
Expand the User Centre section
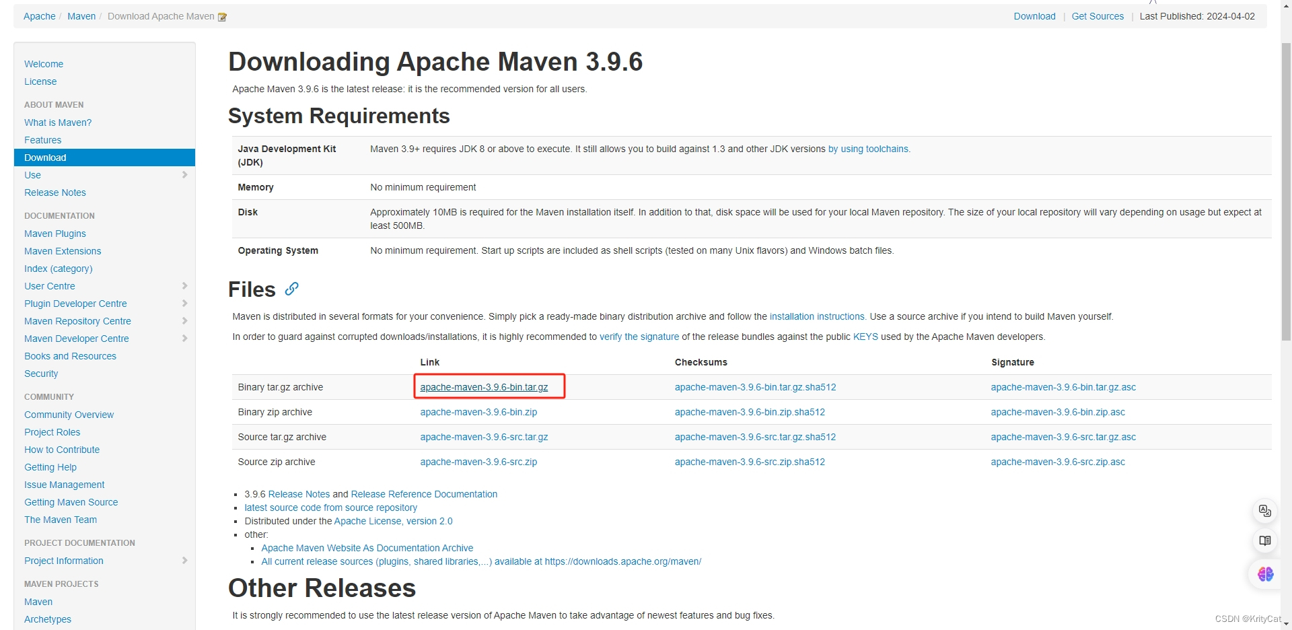click(x=185, y=286)
